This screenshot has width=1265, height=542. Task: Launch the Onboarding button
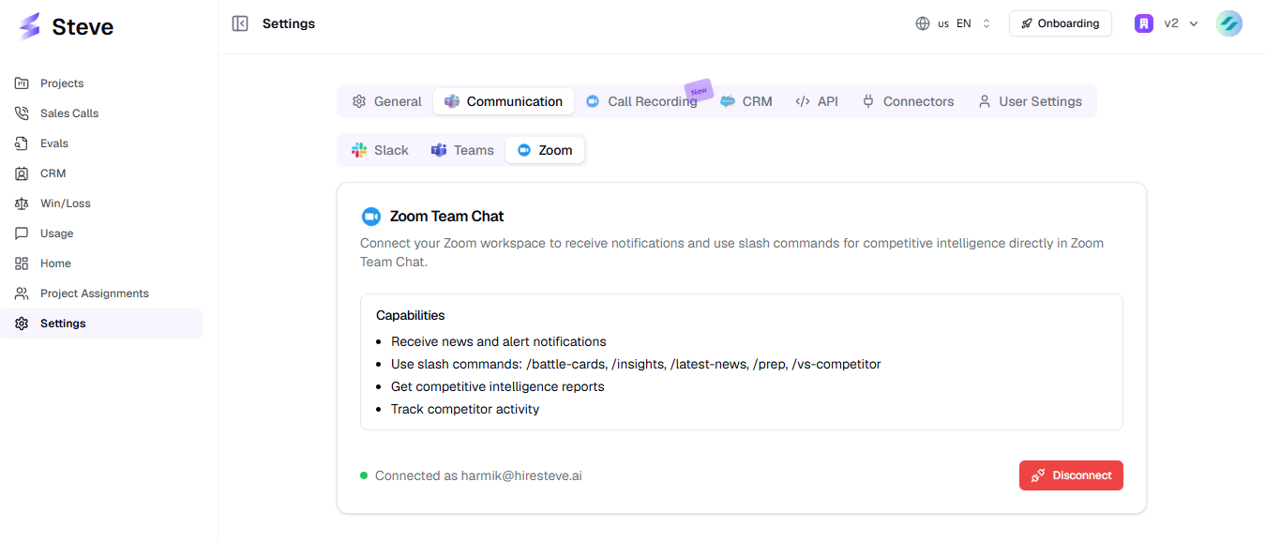[x=1061, y=23]
